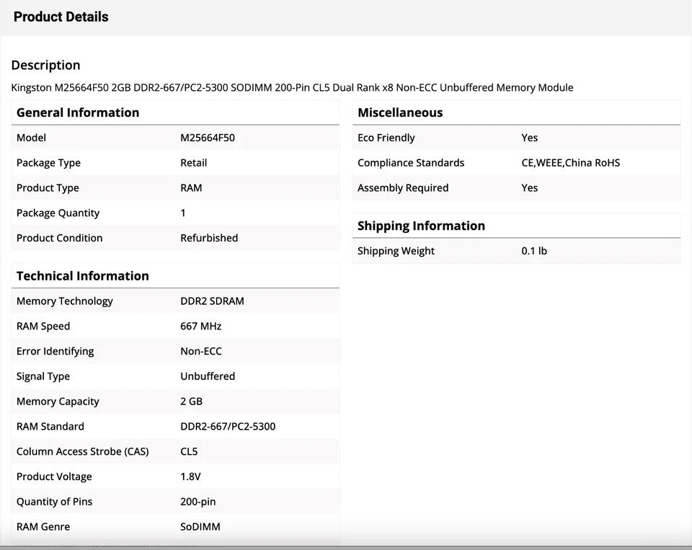This screenshot has width=692, height=550.
Task: Select the Compliance Standards CE,WEEE,China RoHS value
Action: tap(570, 163)
